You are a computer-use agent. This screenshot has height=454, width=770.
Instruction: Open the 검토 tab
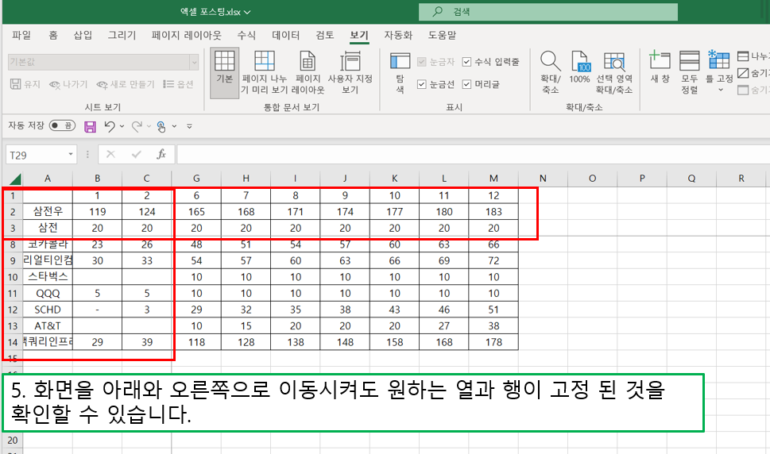pyautogui.click(x=324, y=35)
